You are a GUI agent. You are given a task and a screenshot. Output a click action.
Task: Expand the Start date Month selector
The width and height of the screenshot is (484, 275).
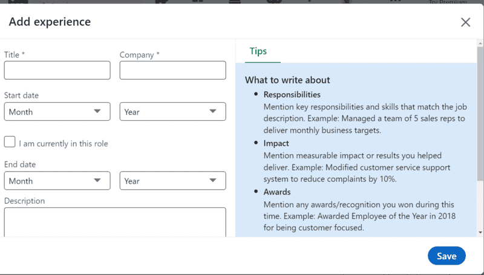[57, 112]
